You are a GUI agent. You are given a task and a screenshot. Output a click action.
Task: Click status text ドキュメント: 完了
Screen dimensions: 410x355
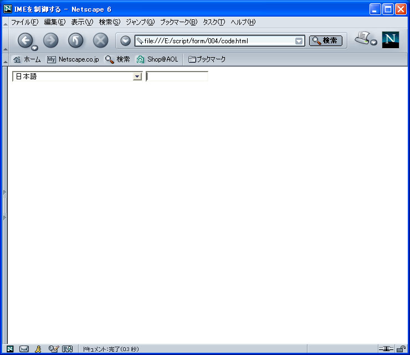(x=111, y=349)
